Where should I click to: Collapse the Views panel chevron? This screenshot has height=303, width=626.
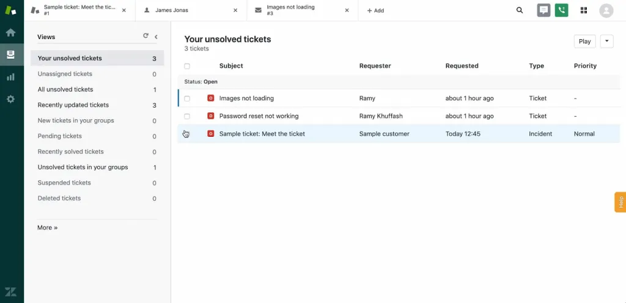click(156, 37)
